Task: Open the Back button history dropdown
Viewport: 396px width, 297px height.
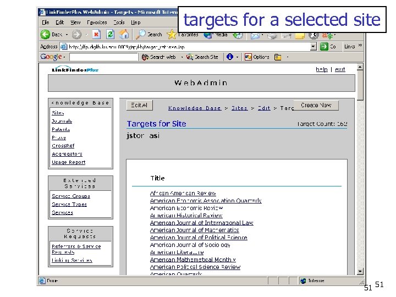Action: [67, 35]
